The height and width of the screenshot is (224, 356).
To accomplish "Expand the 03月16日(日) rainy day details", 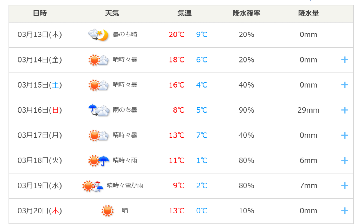I will point(345,110).
